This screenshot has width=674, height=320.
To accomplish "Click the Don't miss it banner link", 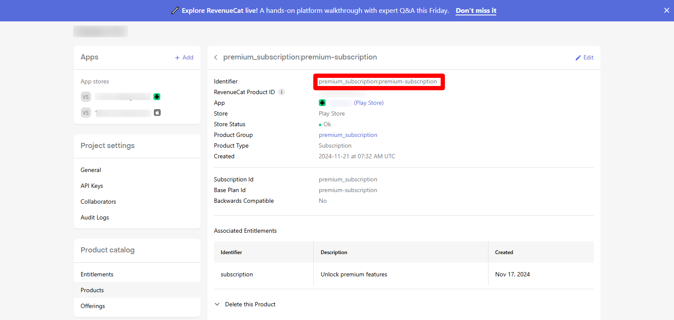I will coord(476,11).
